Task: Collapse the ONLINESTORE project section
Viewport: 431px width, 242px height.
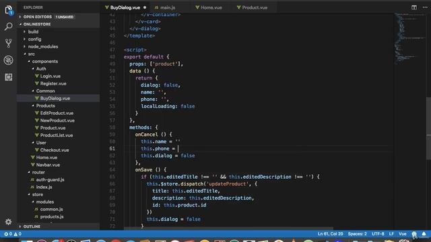Action: click(x=59, y=24)
